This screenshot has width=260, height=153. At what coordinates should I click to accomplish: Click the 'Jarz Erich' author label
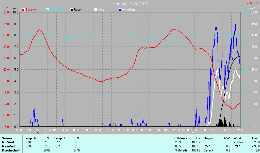pyautogui.click(x=253, y=3)
